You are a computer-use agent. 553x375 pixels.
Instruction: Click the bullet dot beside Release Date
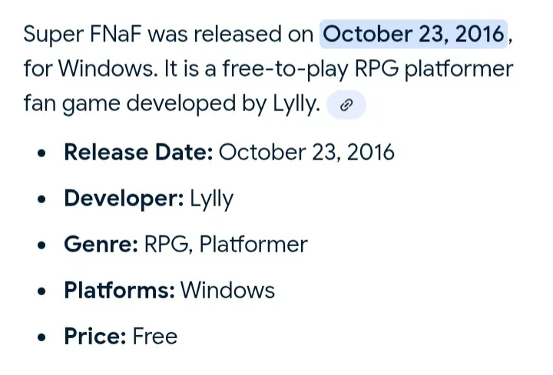pos(43,153)
